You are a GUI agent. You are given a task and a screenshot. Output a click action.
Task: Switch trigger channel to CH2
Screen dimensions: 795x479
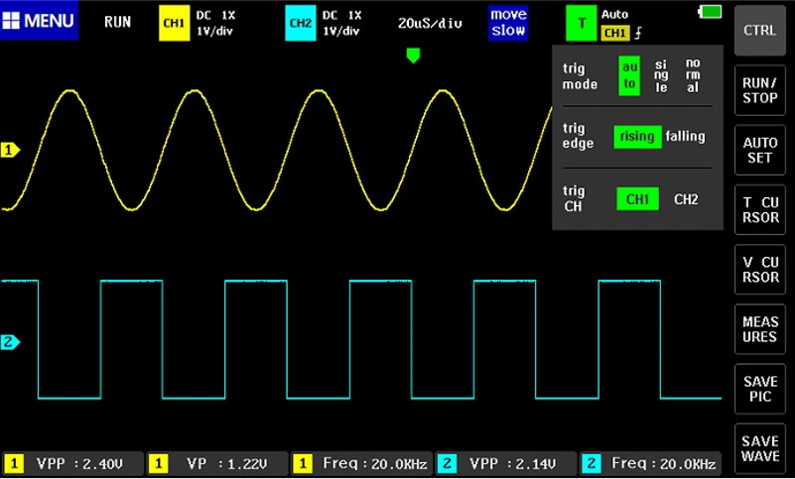click(686, 199)
